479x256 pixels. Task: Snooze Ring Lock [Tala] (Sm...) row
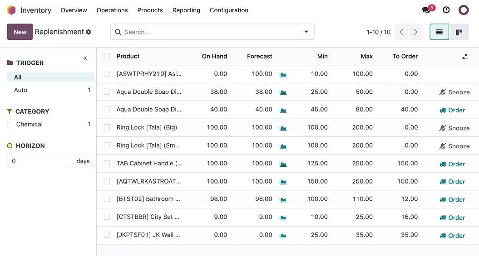click(x=454, y=146)
